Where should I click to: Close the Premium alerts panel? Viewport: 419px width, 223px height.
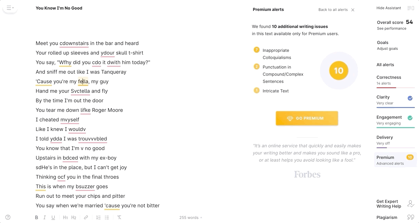(x=353, y=10)
